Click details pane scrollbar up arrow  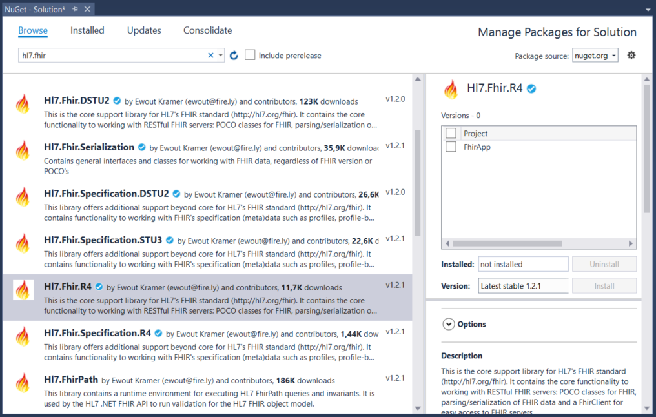click(647, 79)
